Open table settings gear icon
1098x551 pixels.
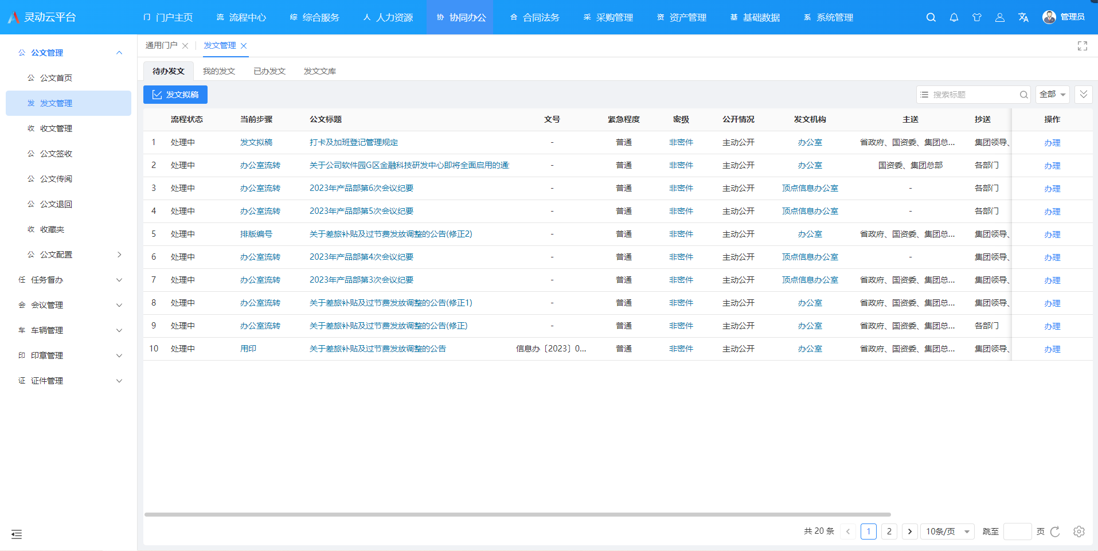[1079, 532]
